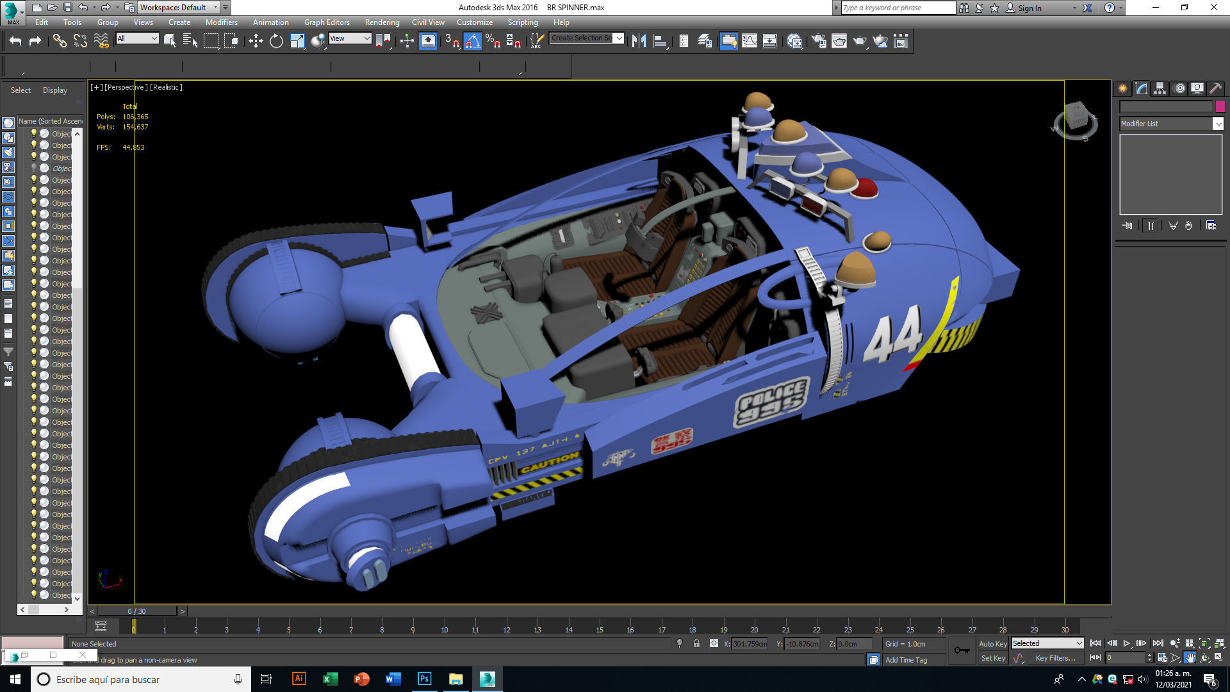Open the Schematic View icon
Image resolution: width=1230 pixels, height=692 pixels.
(x=770, y=42)
